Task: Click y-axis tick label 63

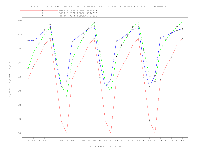Action: [19, 119]
